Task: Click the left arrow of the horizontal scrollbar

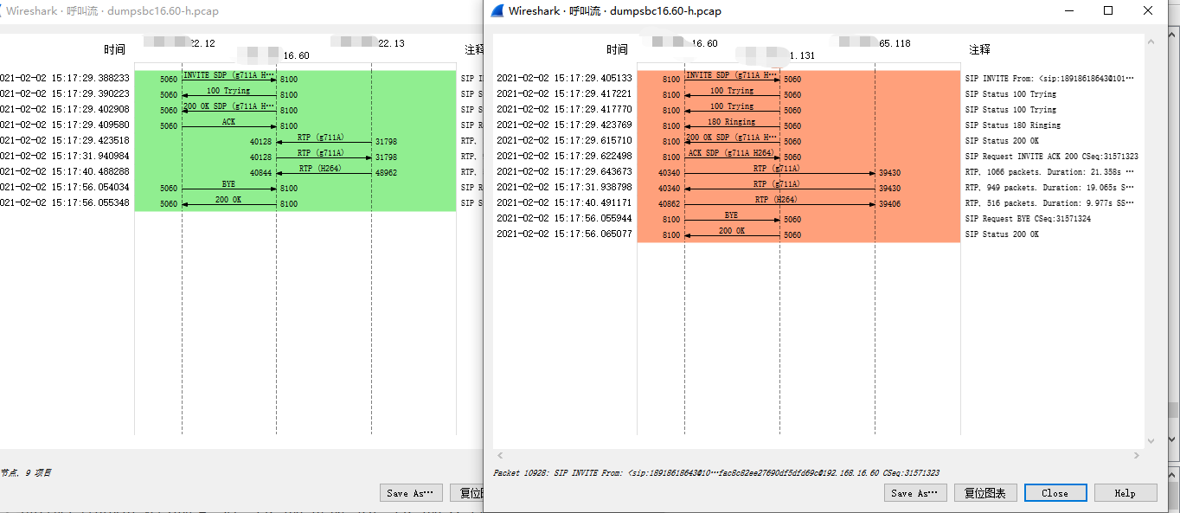Action: click(498, 456)
